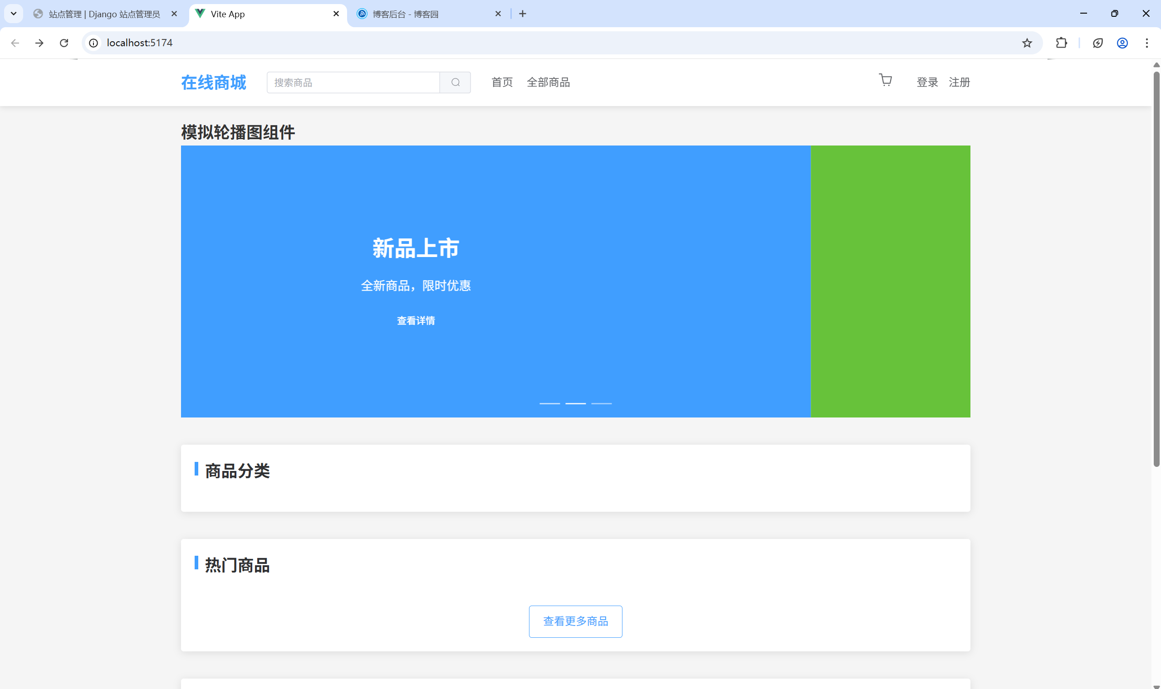Go to 全部商品 navigation item
Image resolution: width=1161 pixels, height=689 pixels.
548,82
